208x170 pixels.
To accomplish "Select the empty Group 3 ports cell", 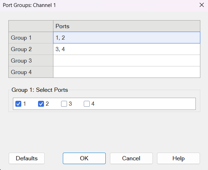I will [127, 60].
